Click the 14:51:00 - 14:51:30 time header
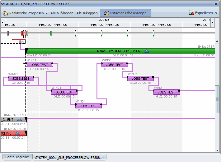 (105, 25)
